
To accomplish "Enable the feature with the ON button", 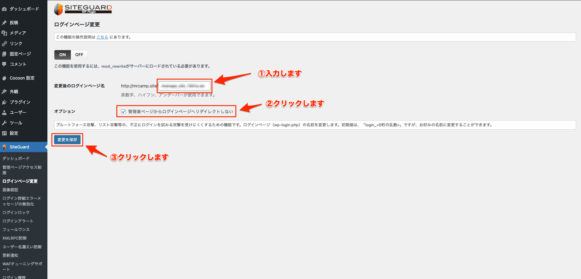I will 62,55.
